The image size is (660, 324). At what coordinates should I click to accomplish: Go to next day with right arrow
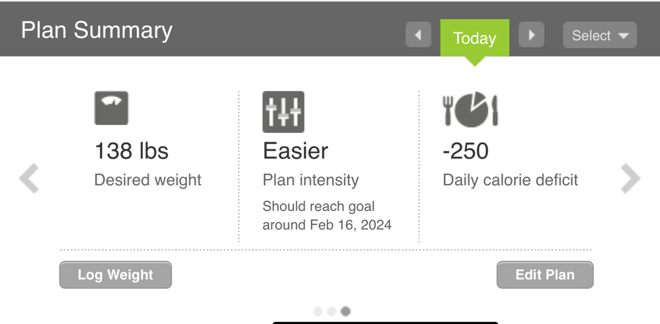point(532,35)
